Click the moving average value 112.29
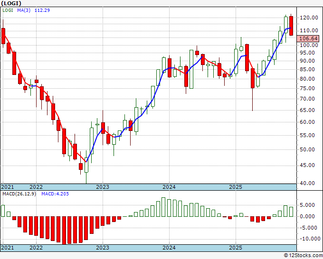The height and width of the screenshot is (259, 323). click(x=42, y=10)
